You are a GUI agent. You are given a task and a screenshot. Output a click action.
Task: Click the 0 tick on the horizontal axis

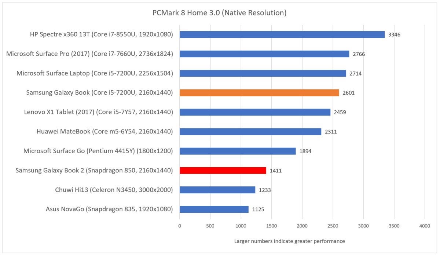click(180, 227)
